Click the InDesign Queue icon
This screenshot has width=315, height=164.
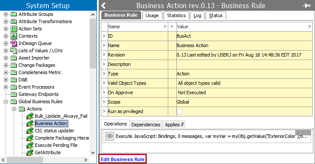tap(14, 43)
